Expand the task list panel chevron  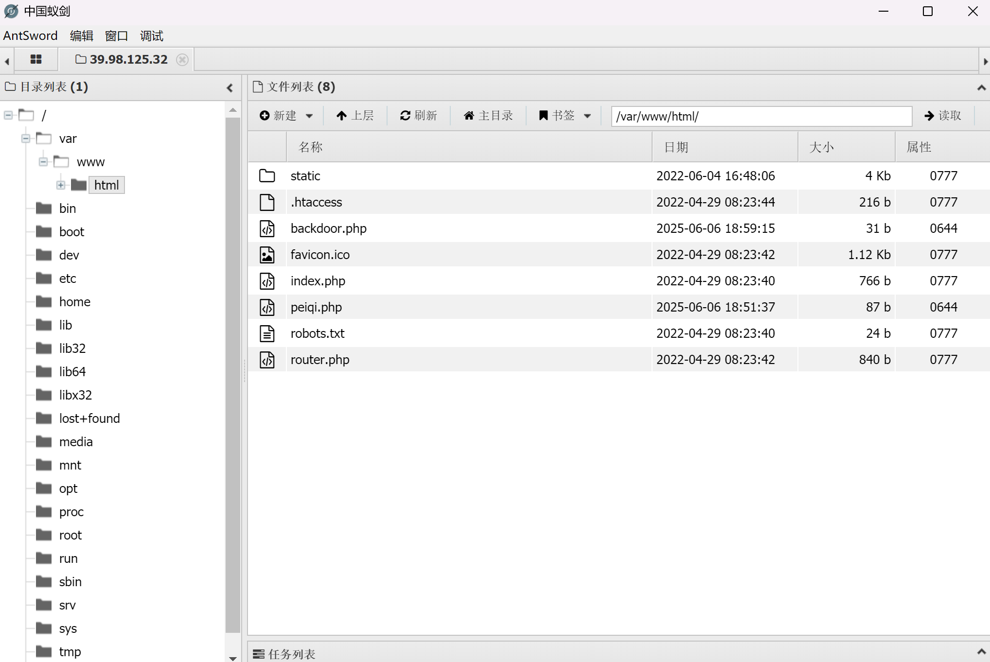click(981, 652)
